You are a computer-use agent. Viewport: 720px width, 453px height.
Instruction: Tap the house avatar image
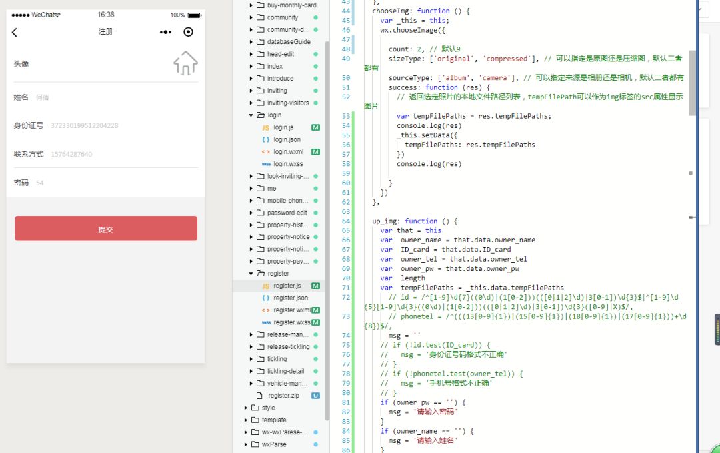[x=185, y=63]
